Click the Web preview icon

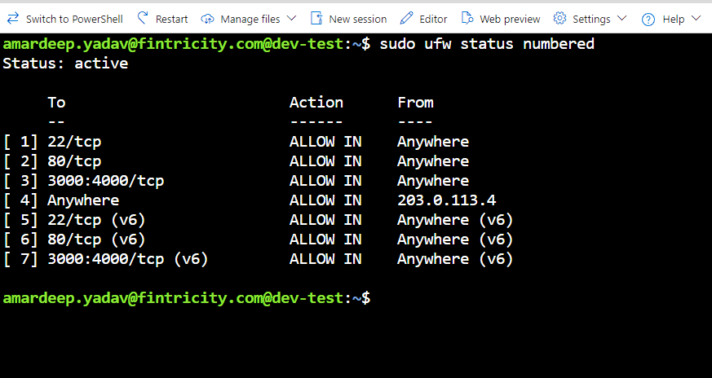467,18
